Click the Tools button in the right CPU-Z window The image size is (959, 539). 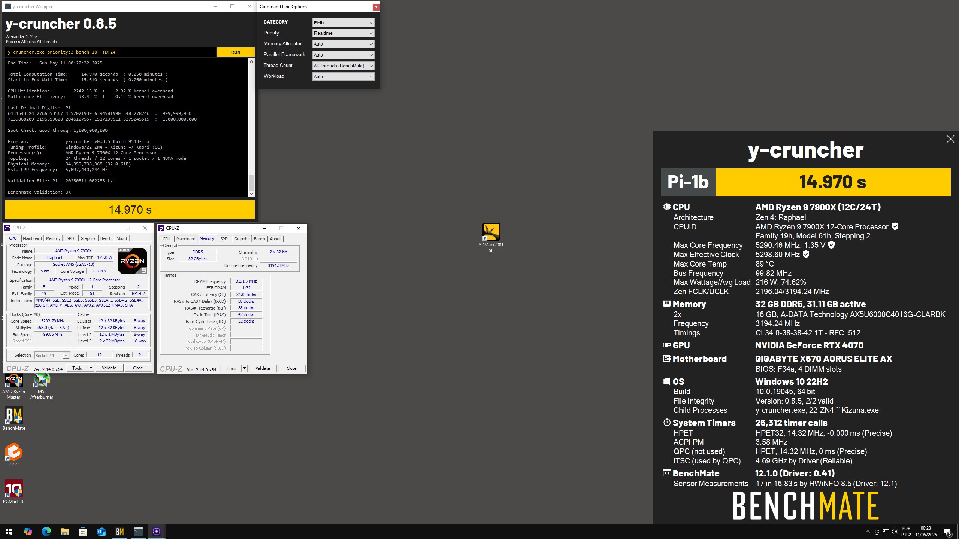pyautogui.click(x=231, y=368)
